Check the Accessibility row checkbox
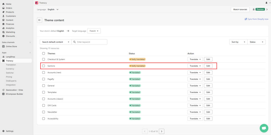271x135 pixels. click(44, 119)
